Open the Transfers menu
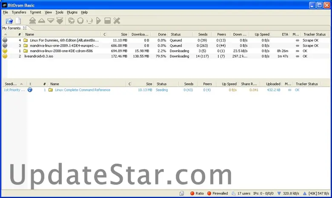 click(x=19, y=12)
